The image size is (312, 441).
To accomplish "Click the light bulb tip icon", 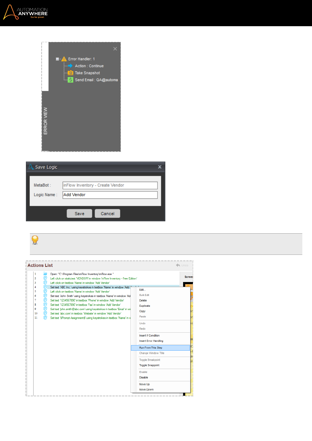I will (35, 240).
